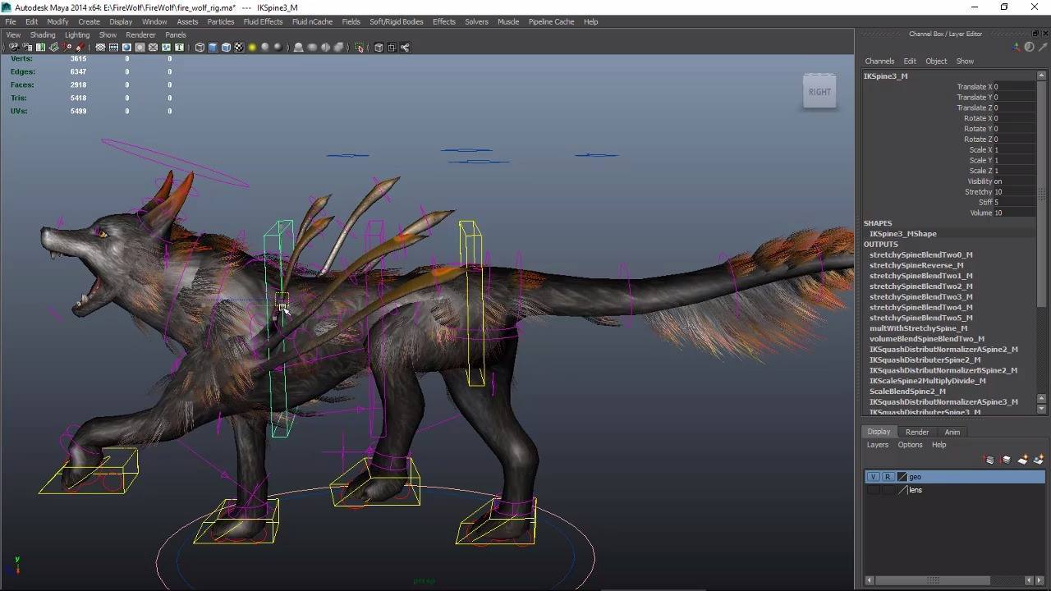Viewport: 1051px width, 591px height.
Task: Click the shadows sphere icon
Action: (265, 48)
